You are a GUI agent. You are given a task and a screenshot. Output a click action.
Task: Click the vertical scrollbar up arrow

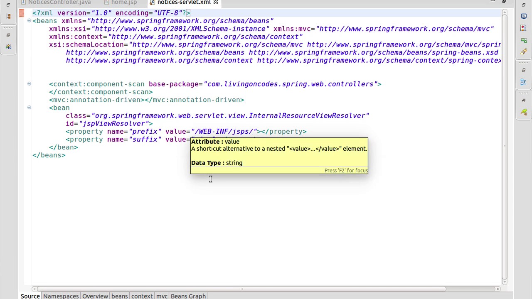point(505,13)
